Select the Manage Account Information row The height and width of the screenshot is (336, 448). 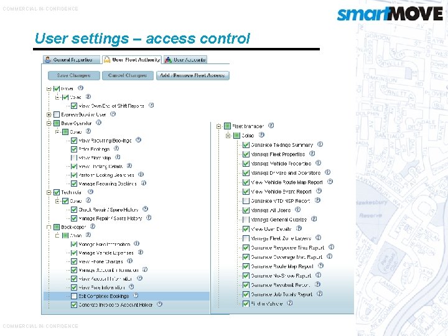108,270
